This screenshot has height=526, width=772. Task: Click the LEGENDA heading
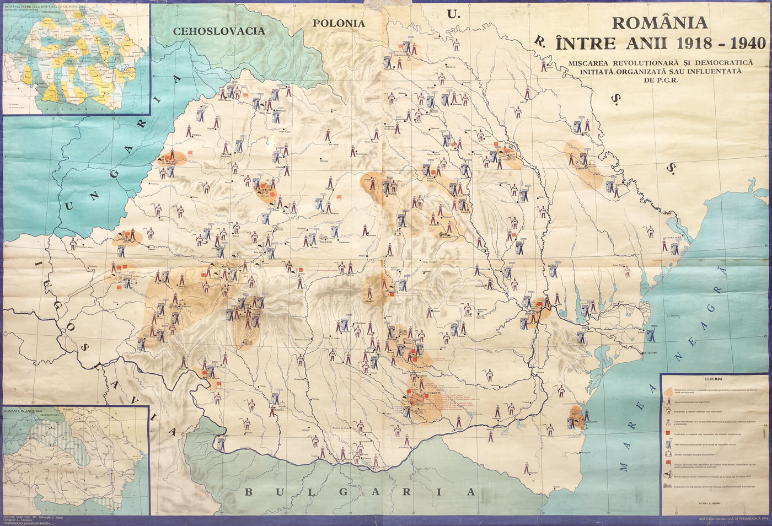click(714, 379)
